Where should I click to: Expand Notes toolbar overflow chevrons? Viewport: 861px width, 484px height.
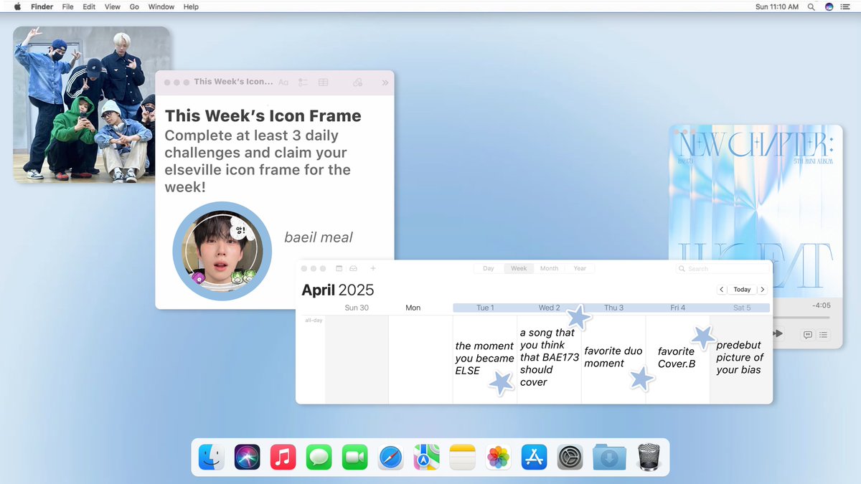tap(385, 82)
